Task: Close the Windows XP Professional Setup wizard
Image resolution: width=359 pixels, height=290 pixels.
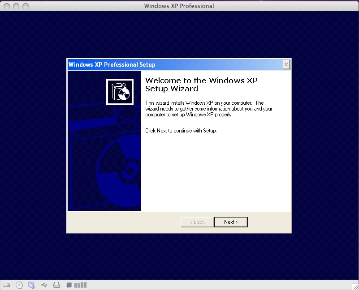Action: 286,64
